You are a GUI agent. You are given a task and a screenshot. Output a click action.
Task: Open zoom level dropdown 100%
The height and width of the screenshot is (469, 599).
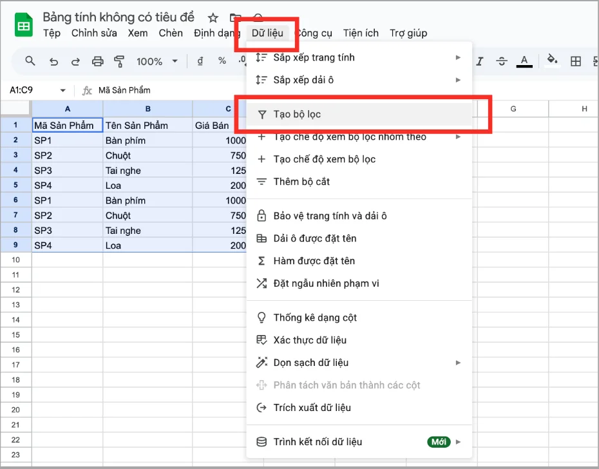point(157,62)
